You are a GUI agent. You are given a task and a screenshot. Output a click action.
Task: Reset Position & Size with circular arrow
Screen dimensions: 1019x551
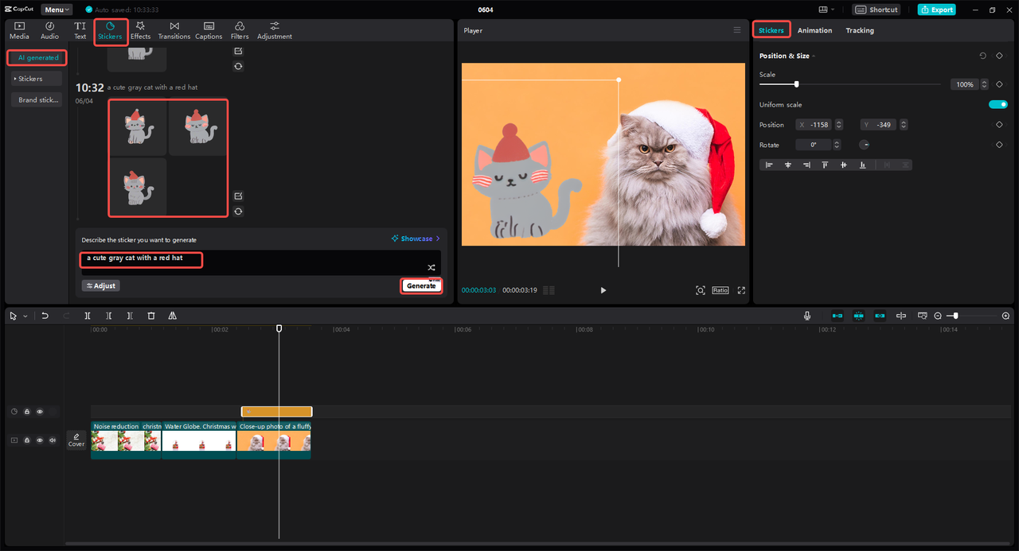[x=982, y=56]
